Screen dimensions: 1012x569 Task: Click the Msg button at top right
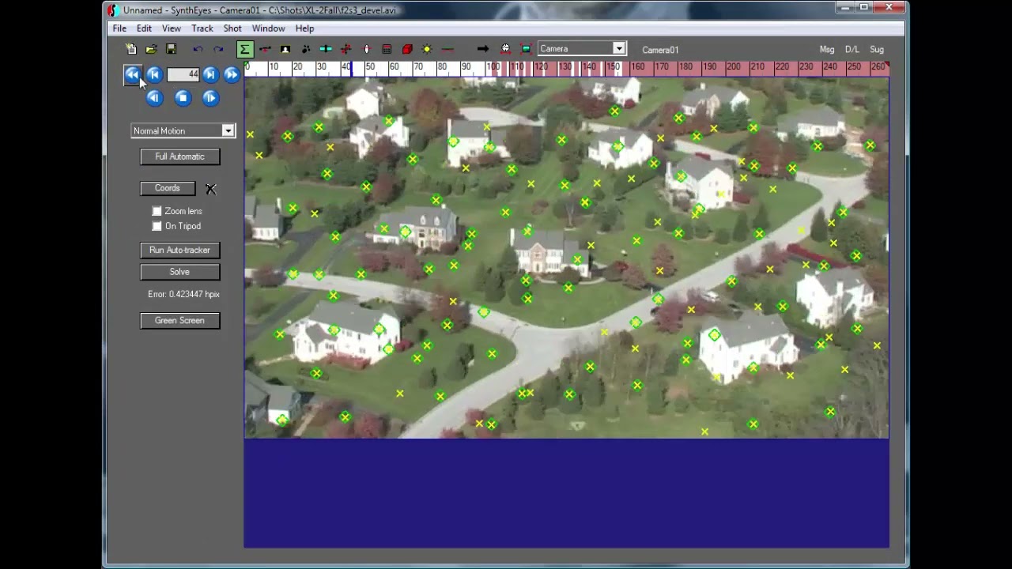[827, 50]
